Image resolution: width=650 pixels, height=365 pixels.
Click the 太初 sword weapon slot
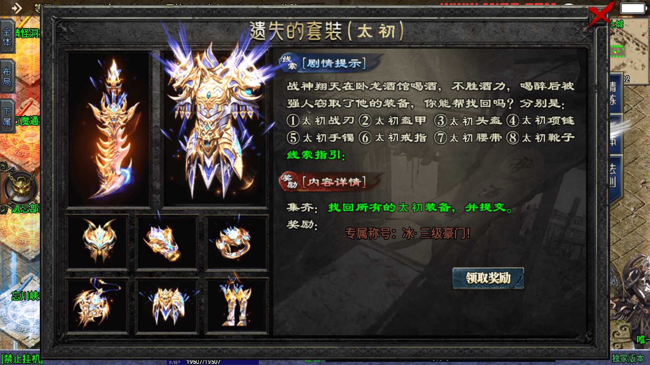point(109,129)
